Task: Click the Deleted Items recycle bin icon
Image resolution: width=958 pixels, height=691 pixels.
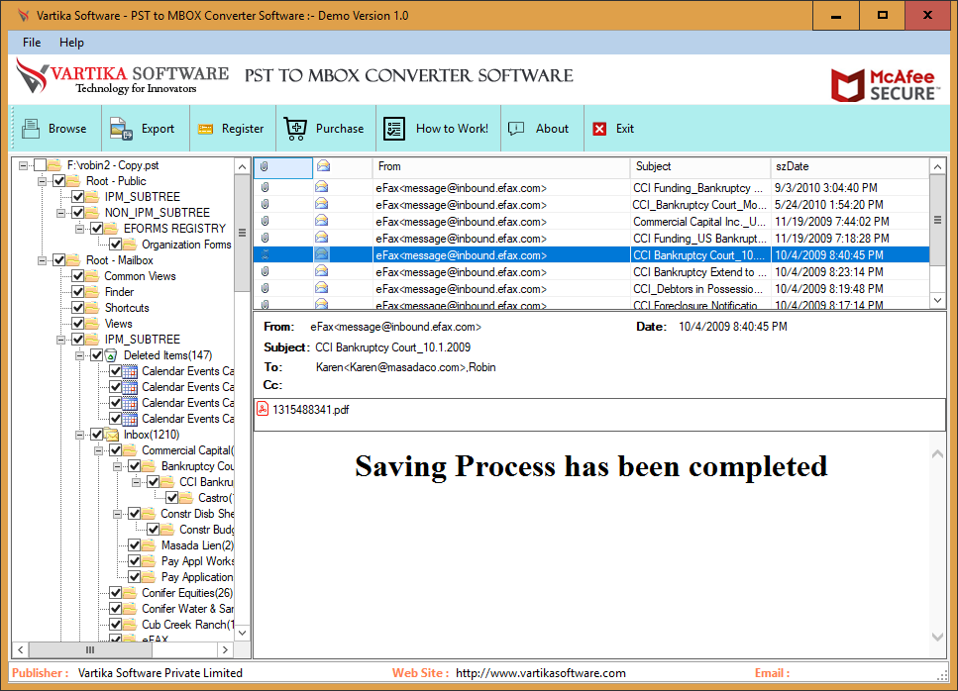Action: click(111, 355)
